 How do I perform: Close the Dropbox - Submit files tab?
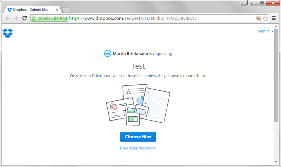(56, 10)
